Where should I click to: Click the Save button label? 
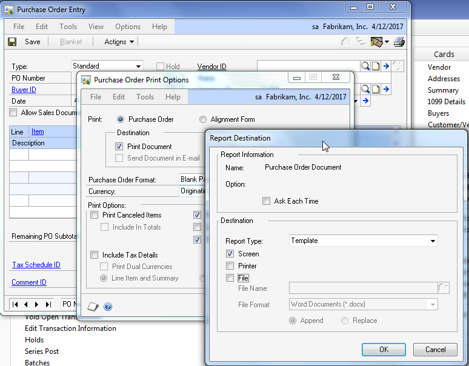32,42
